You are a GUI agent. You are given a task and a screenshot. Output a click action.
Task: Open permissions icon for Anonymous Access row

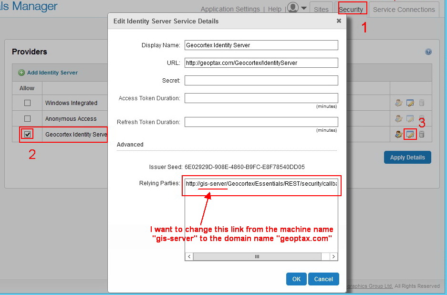tap(398, 118)
